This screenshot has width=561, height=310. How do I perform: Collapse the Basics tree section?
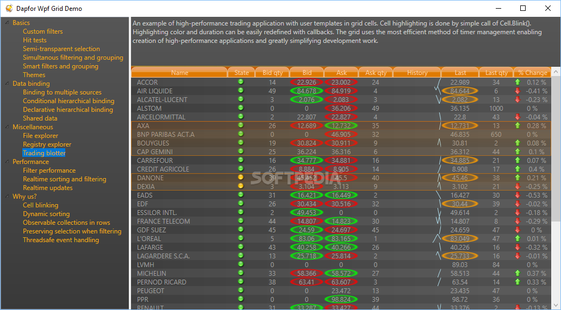click(x=7, y=23)
